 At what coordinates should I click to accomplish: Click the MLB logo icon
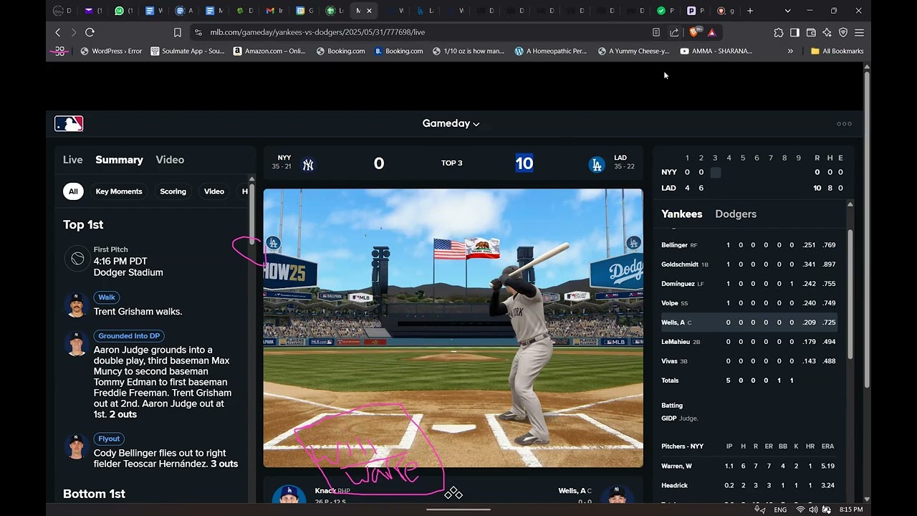[69, 124]
